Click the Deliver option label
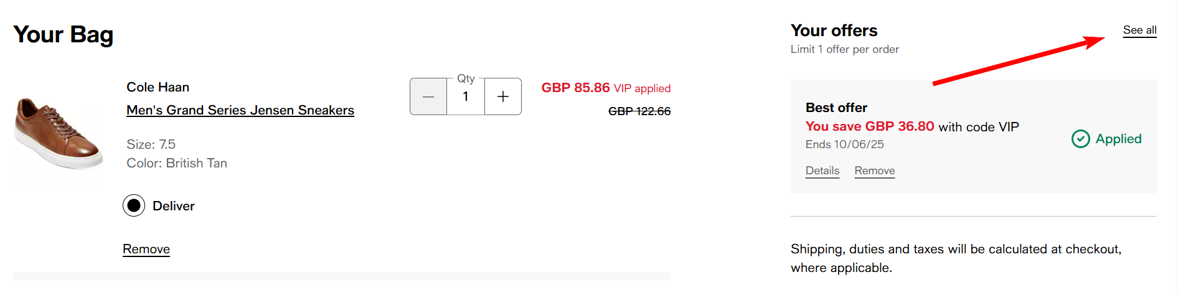The image size is (1178, 295). [x=174, y=206]
